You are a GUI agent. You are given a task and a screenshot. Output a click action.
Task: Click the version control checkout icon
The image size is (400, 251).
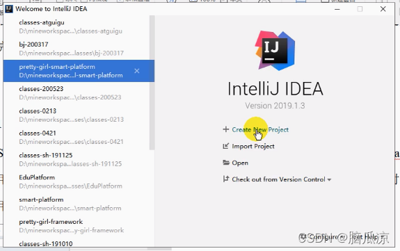point(226,179)
